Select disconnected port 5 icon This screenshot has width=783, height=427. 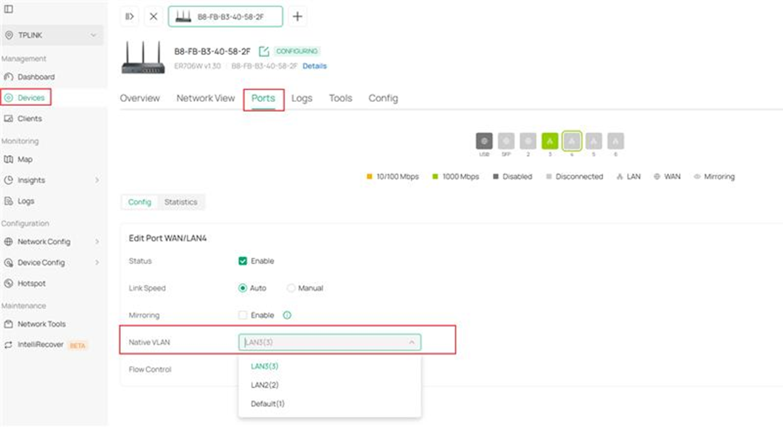(x=594, y=141)
